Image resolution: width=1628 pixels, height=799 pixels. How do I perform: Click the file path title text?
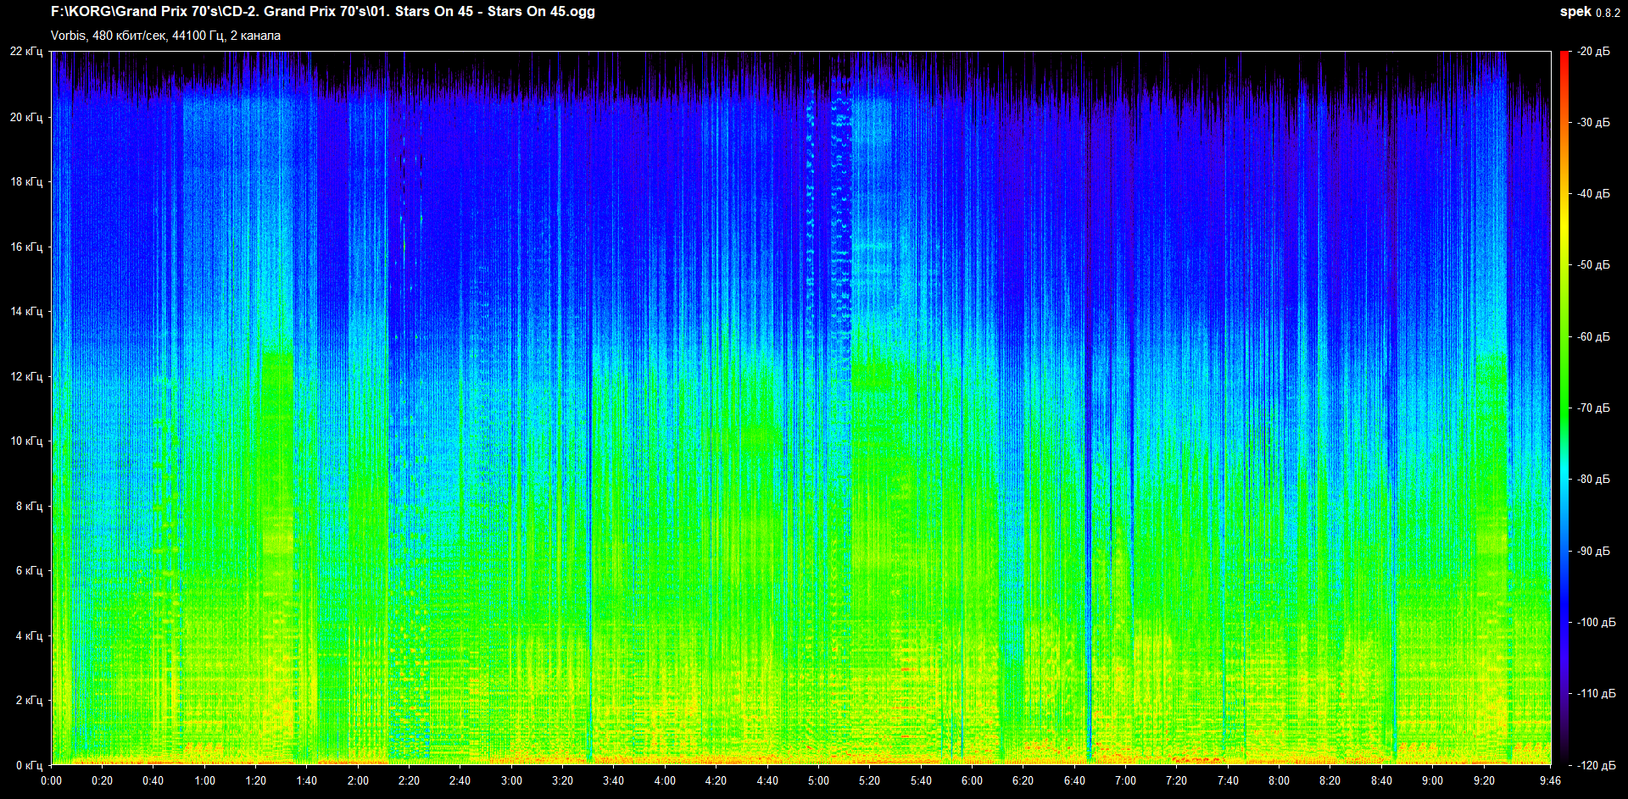tap(323, 12)
